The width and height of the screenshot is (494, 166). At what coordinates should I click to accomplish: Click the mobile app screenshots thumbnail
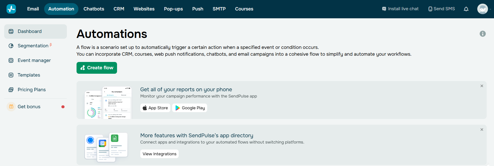click(108, 102)
